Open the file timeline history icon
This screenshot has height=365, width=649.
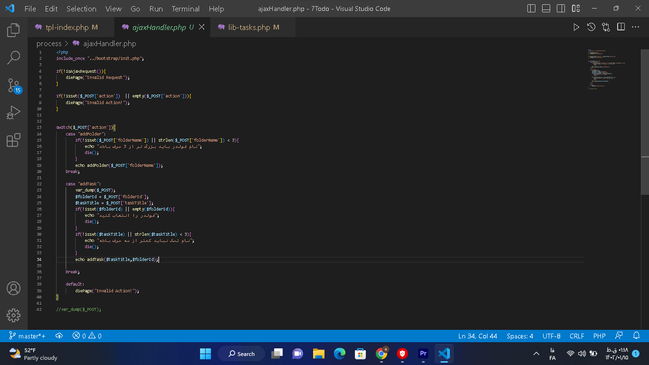591,27
